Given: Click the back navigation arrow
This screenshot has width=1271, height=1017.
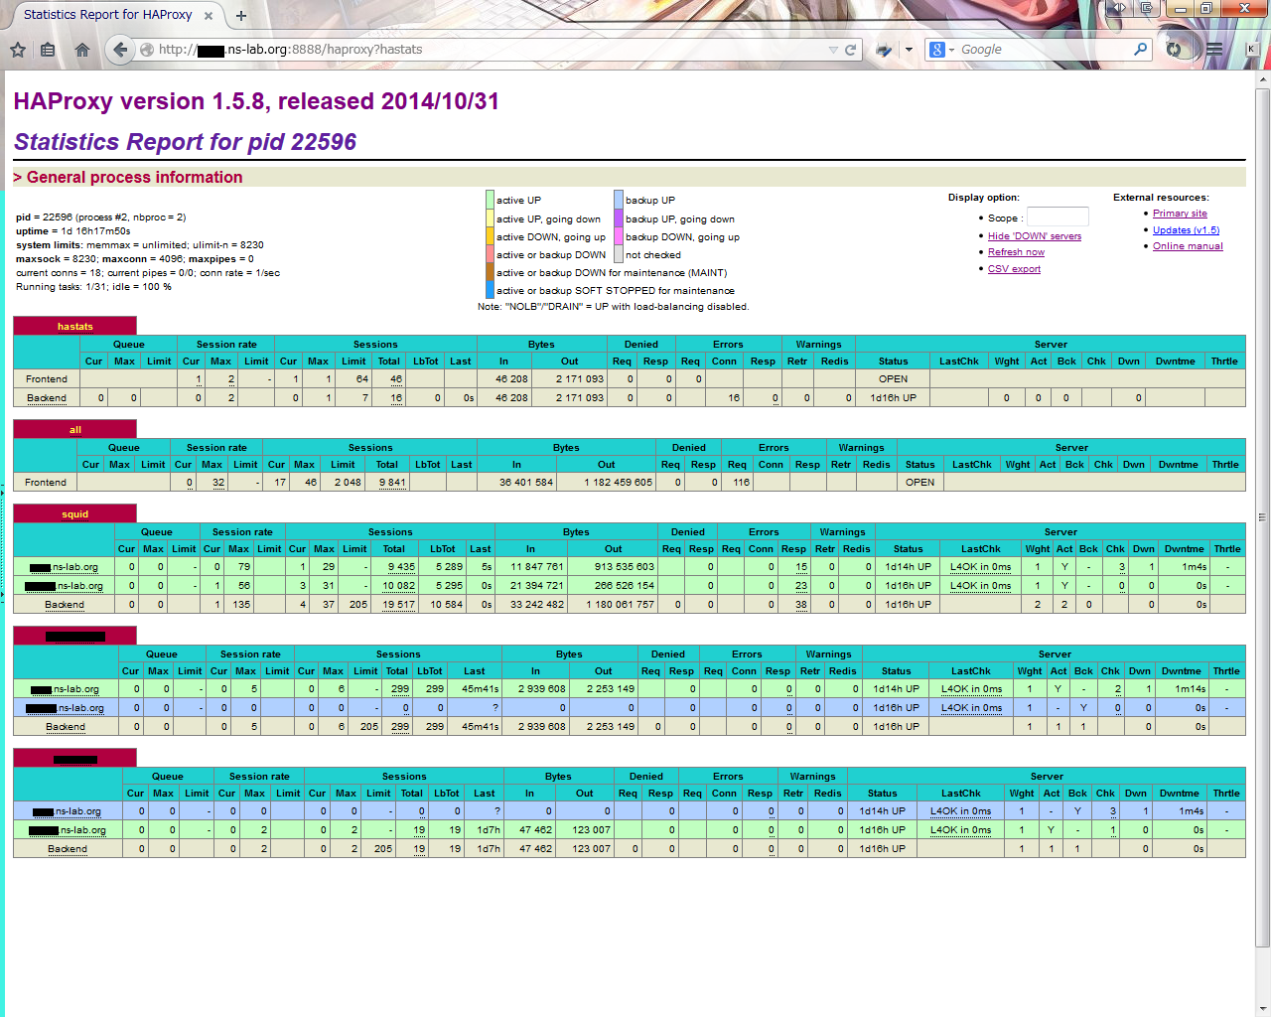Looking at the screenshot, I should (120, 50).
